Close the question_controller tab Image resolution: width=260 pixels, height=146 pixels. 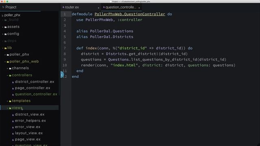point(139,8)
